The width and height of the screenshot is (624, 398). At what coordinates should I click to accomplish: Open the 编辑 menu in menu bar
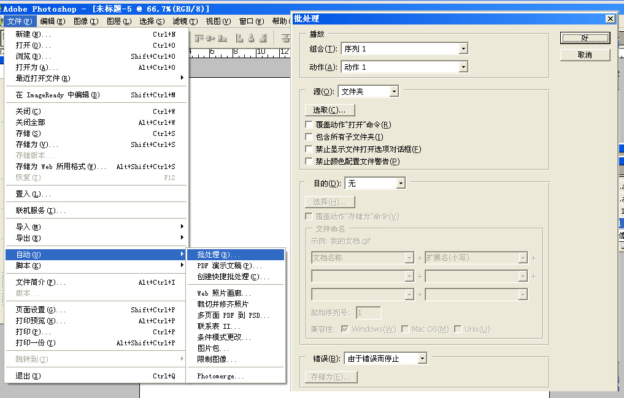click(x=53, y=21)
